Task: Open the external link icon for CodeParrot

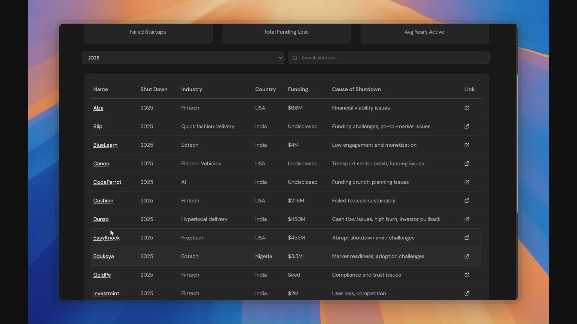Action: (x=467, y=182)
